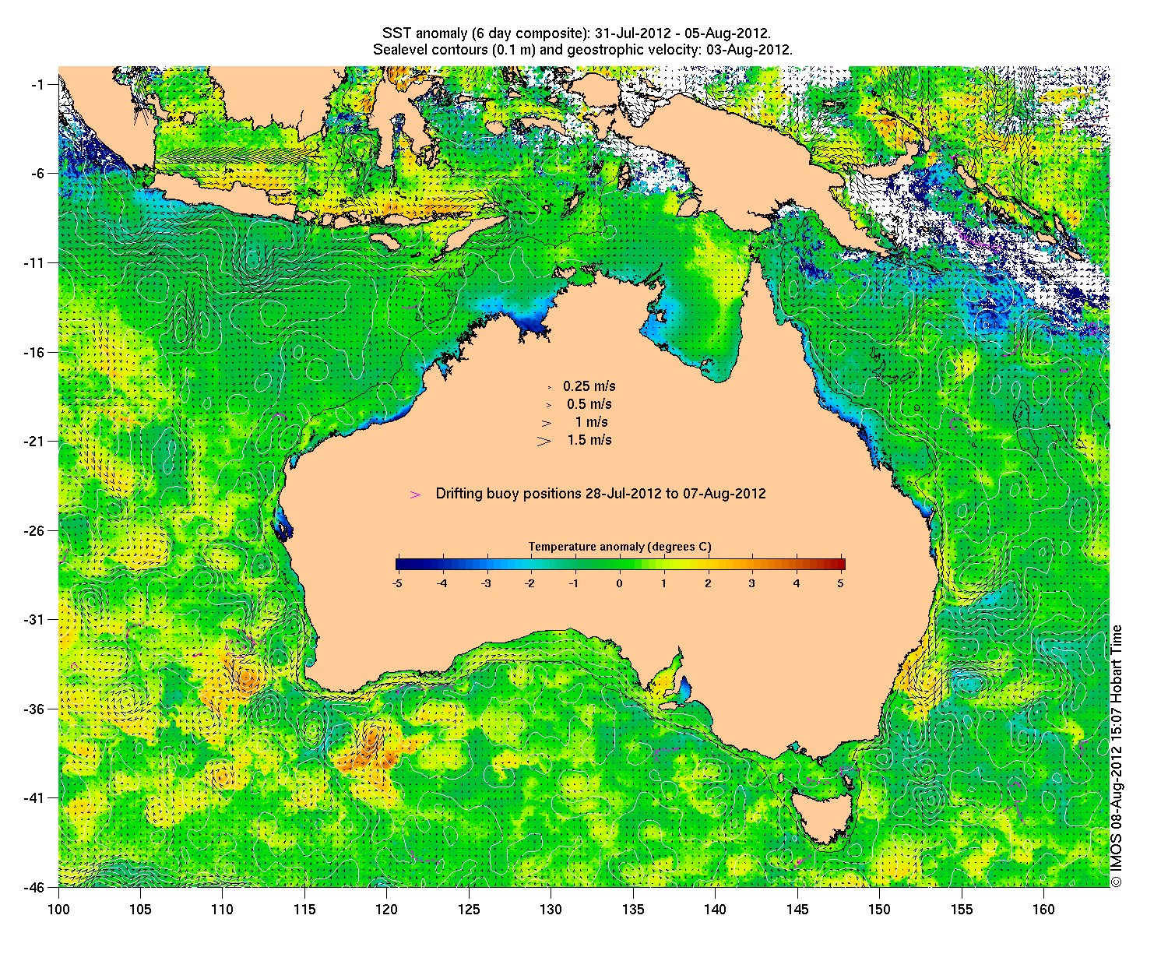This screenshot has width=1168, height=954.
Task: Click the magenta drifting buoy legend marker
Action: click(416, 495)
